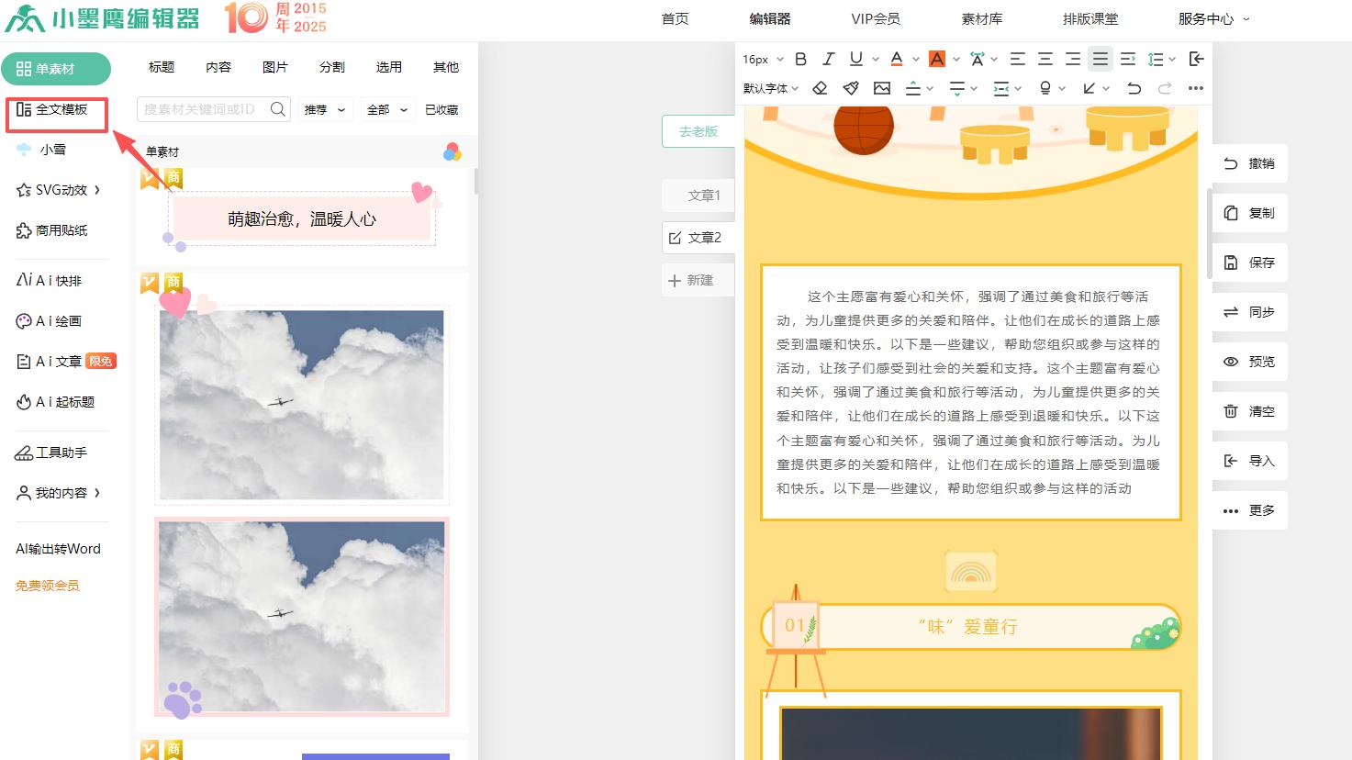Viewport: 1352px width, 760px height.
Task: Expand the 默认字体 font family dropdown
Action: coord(767,88)
